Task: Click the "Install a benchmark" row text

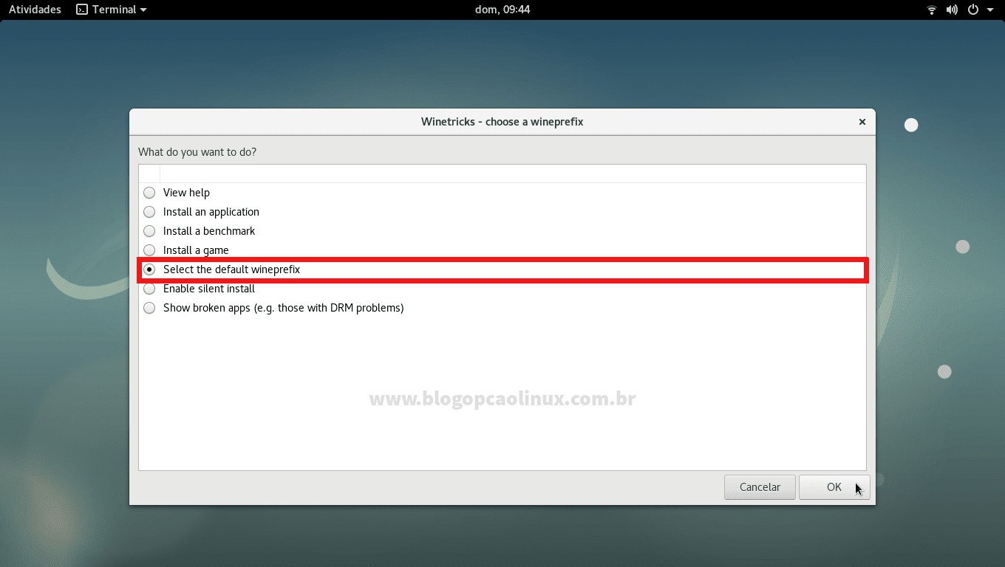Action: 209,231
